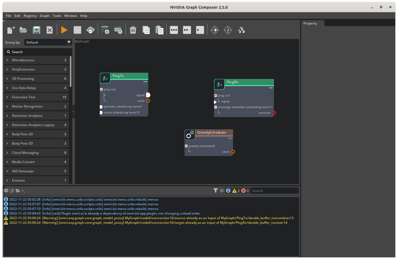Image resolution: width=398 pixels, height=260 pixels.
Task: Click the window with upload arrow icon
Action: [x=118, y=30]
